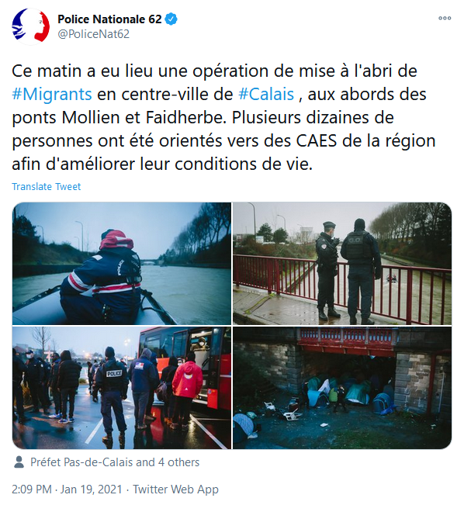Open the three-dot more options menu
464x505 pixels.
445,18
